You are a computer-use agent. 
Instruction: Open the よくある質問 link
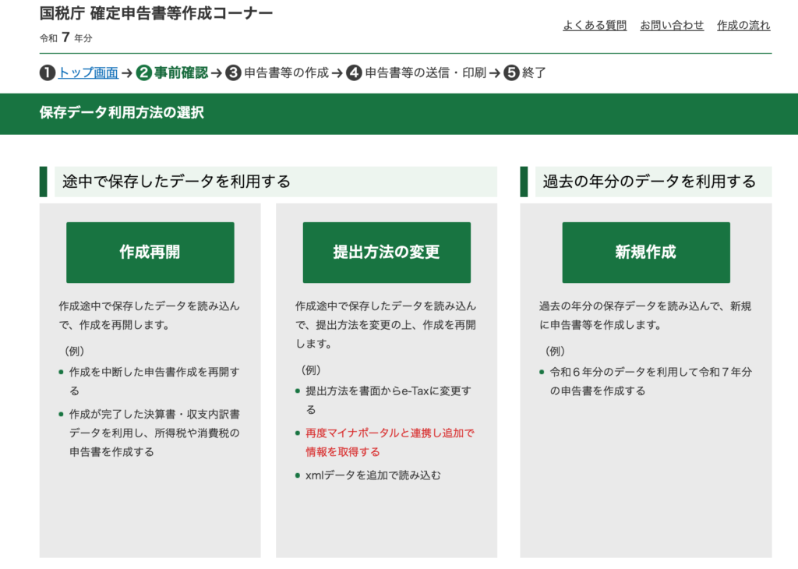pyautogui.click(x=595, y=25)
